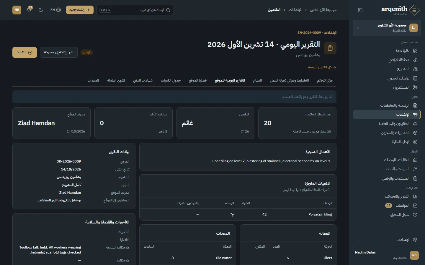Switch to المهام tab
The width and height of the screenshot is (425, 265).
click(x=257, y=80)
